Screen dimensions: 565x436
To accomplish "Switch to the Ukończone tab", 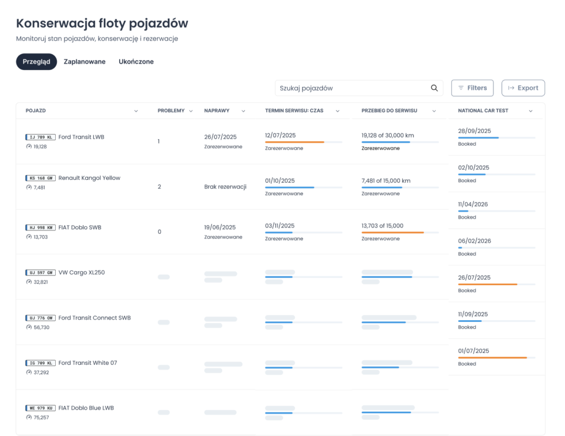I will tap(136, 62).
